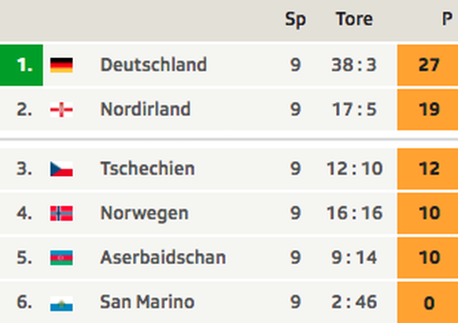The height and width of the screenshot is (323, 458).
Task: Click the San Marino flag icon
Action: click(x=61, y=303)
